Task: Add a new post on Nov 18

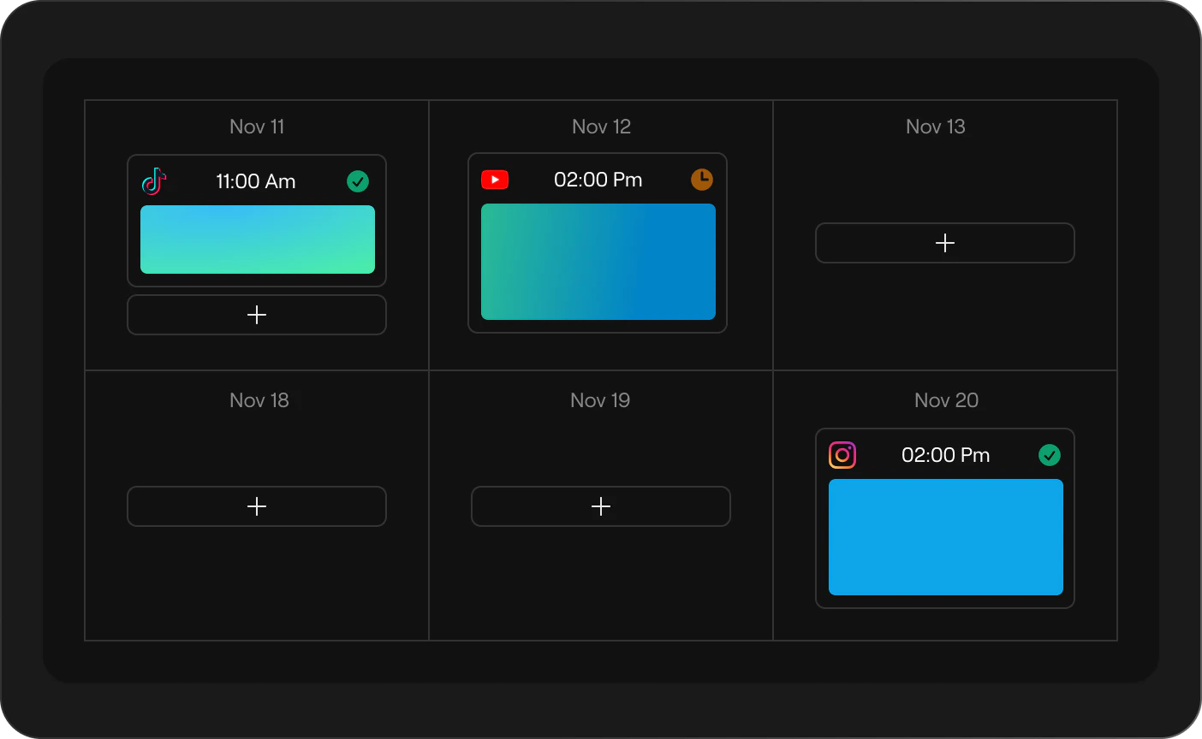Action: 257,506
